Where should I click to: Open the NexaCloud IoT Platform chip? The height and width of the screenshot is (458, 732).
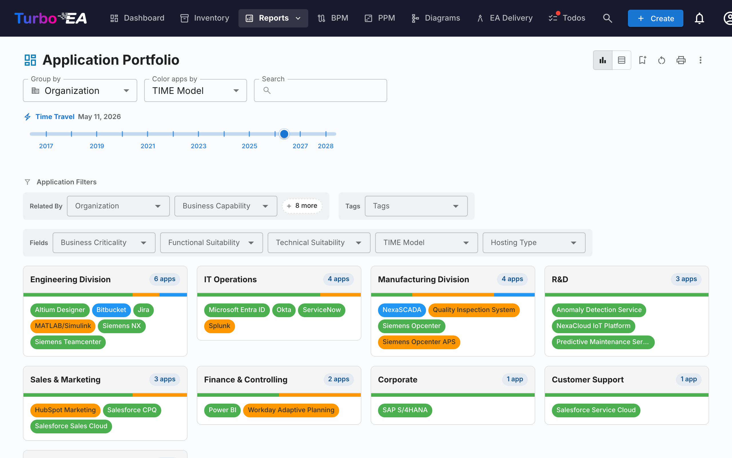click(x=593, y=326)
